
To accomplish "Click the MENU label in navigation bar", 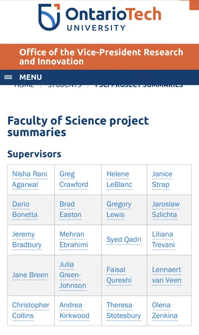I will (31, 77).
